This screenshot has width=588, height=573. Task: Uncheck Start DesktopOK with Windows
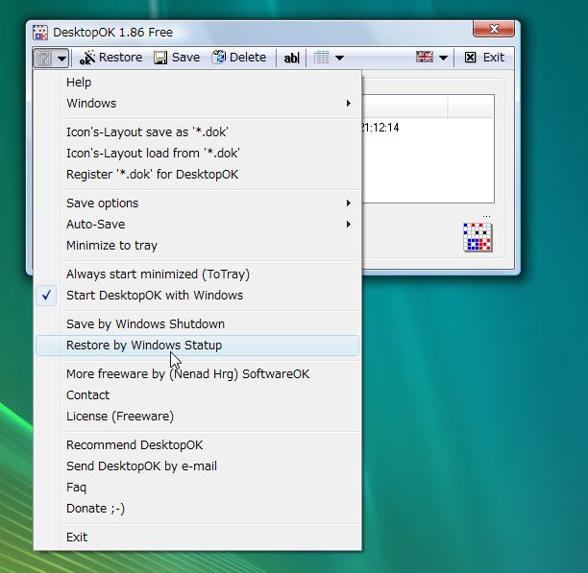pos(197,296)
